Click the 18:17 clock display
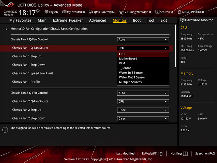 click(27, 13)
